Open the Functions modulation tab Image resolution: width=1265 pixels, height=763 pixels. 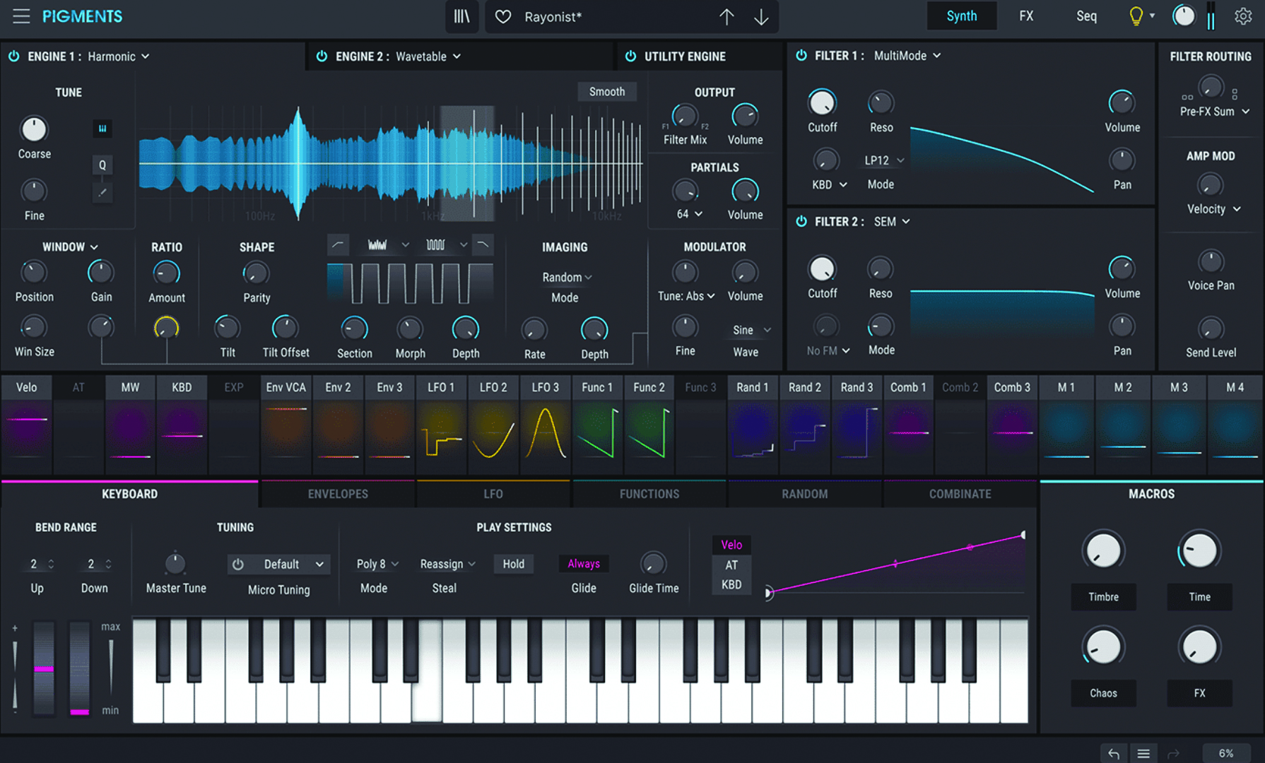click(x=649, y=494)
